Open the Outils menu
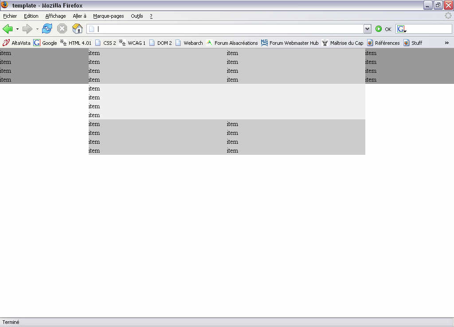This screenshot has height=327, width=454. click(x=137, y=16)
